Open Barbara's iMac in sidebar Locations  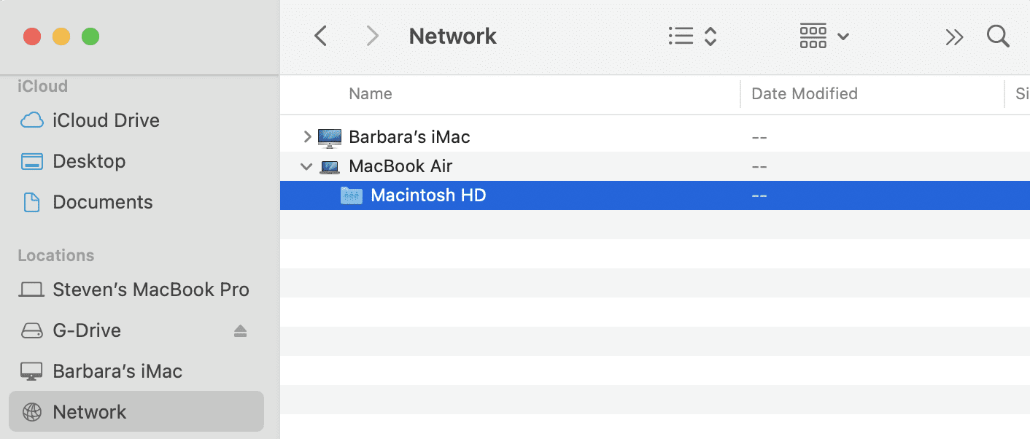tap(117, 371)
